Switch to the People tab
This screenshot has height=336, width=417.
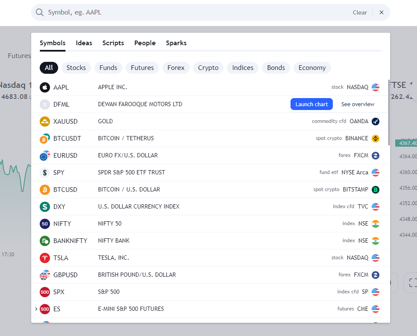pyautogui.click(x=145, y=43)
